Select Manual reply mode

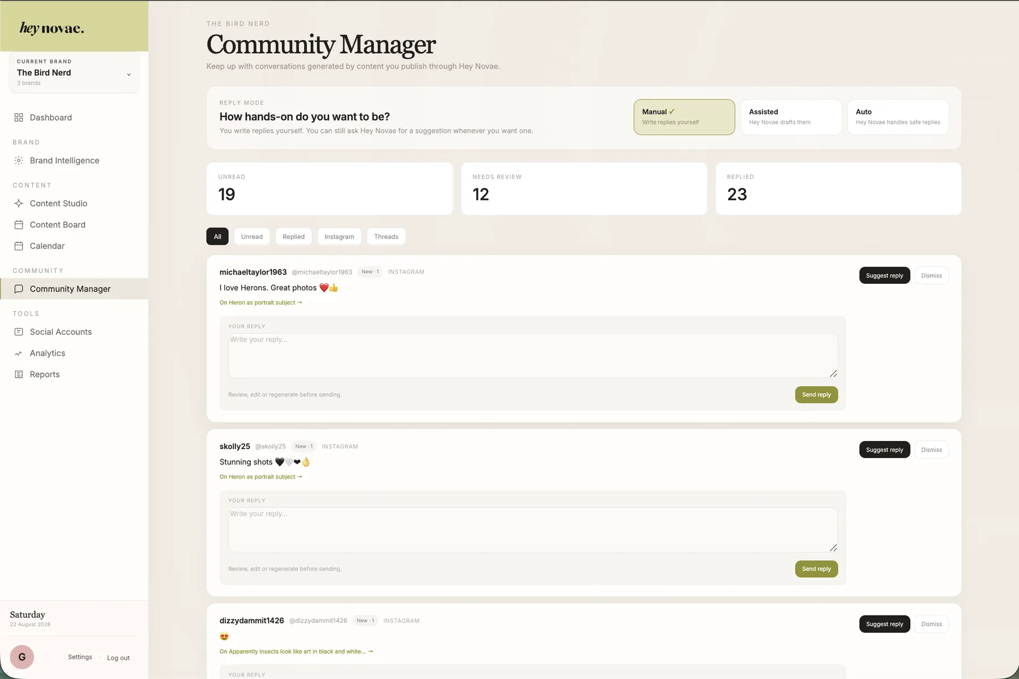click(684, 117)
